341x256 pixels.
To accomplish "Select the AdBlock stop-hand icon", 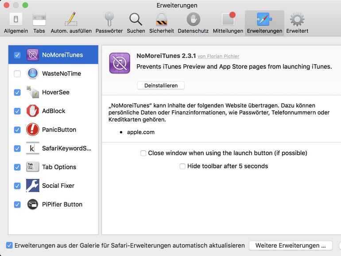I will coord(33,111).
